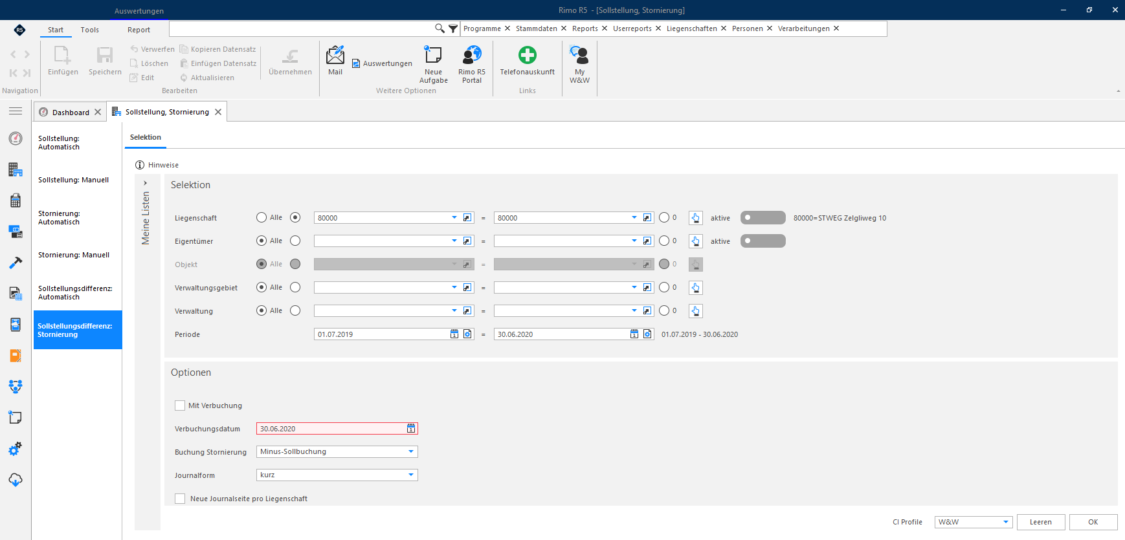
Task: Click the search magnifier icon
Action: (x=440, y=28)
